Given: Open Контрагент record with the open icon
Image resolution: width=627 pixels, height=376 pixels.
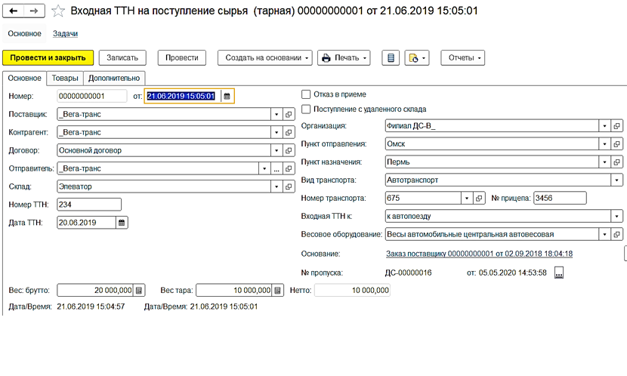Looking at the screenshot, I should [289, 132].
